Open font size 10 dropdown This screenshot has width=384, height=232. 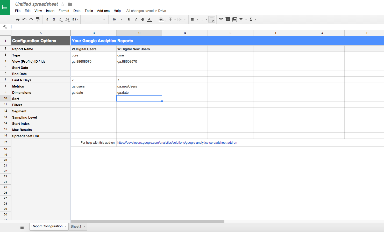tap(117, 19)
